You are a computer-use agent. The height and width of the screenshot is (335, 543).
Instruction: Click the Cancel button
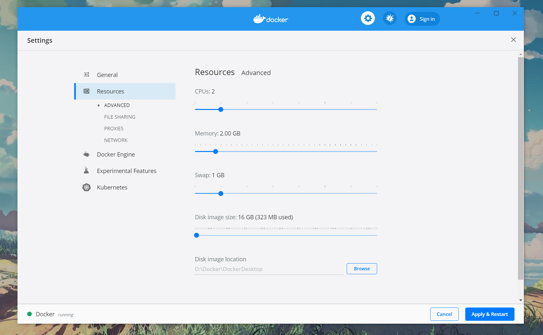click(444, 314)
